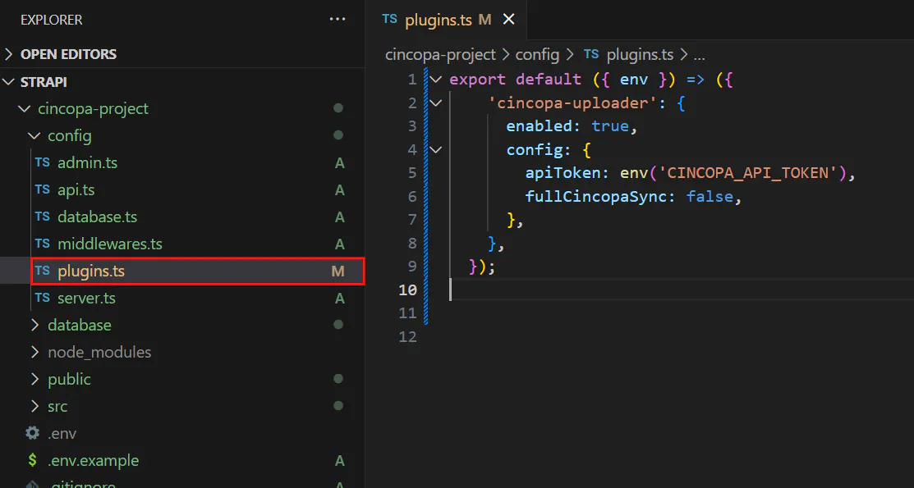Click the dollar icon beside .env.example

[x=33, y=460]
